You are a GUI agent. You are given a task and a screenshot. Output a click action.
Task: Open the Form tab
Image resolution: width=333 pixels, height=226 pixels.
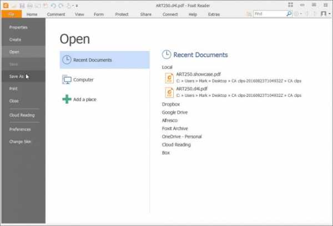(99, 14)
